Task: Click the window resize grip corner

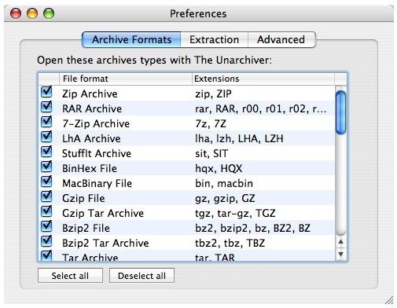Action: [390, 300]
